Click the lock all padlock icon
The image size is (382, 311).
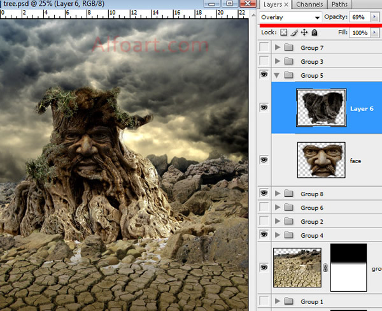[x=315, y=33]
